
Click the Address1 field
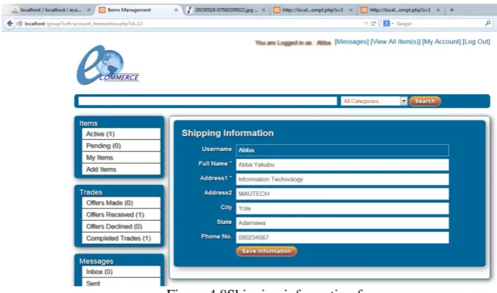click(342, 180)
